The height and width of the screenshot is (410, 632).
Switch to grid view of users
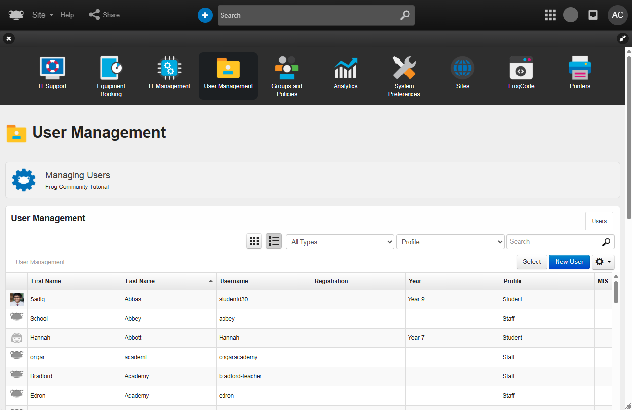point(254,241)
